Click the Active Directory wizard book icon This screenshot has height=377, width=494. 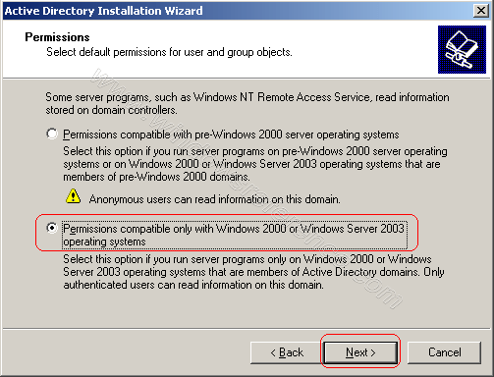(462, 49)
